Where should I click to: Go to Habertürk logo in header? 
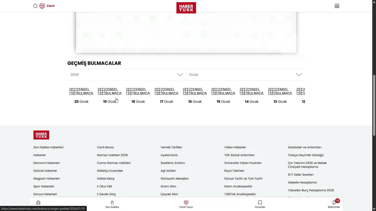186,8
